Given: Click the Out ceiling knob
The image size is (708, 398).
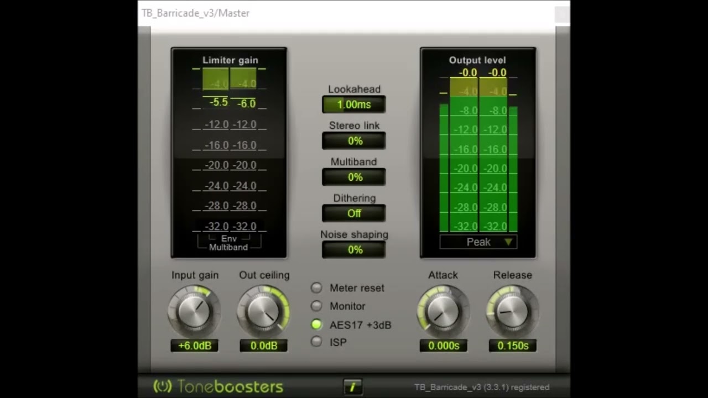Looking at the screenshot, I should 264,311.
